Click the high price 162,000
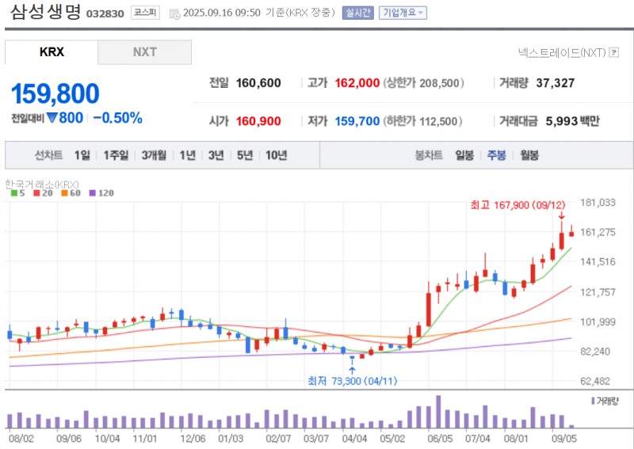This screenshot has width=634, height=449. (x=357, y=83)
